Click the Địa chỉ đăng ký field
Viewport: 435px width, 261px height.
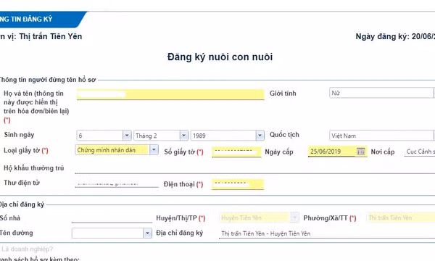point(327,233)
